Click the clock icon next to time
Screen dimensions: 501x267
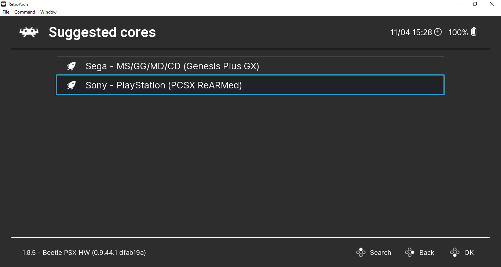point(438,32)
